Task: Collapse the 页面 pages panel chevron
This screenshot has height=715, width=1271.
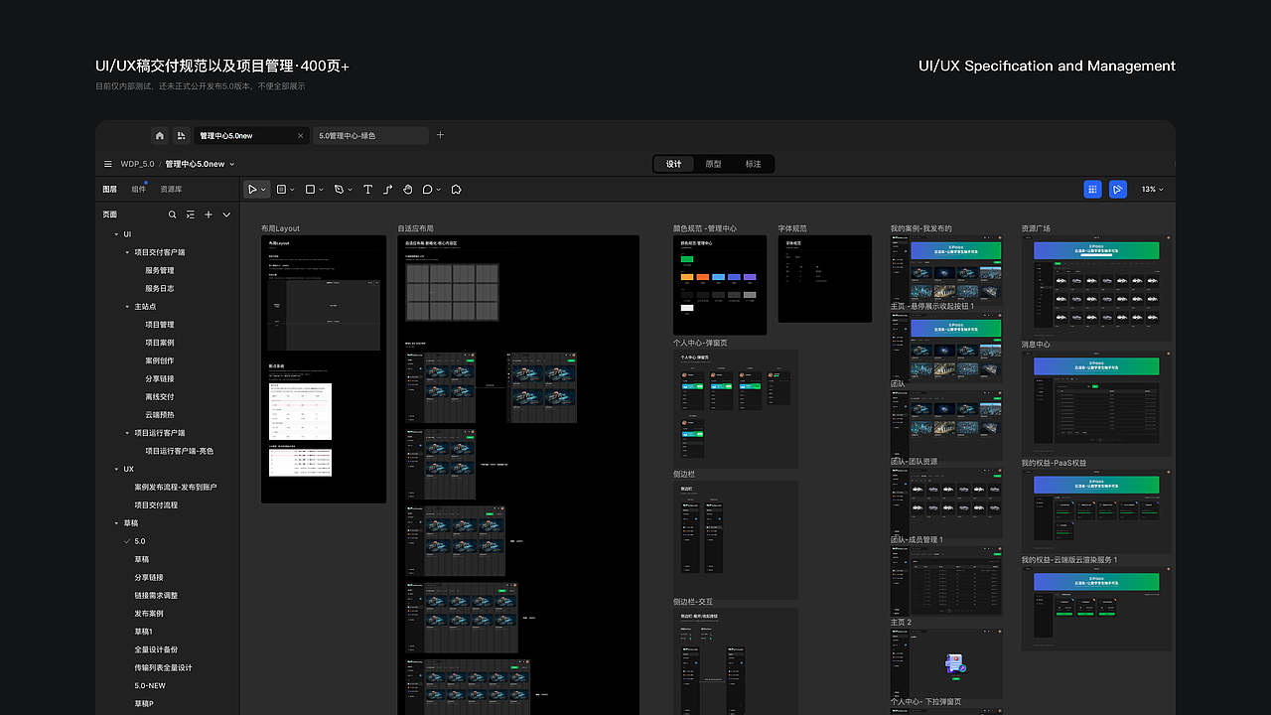Action: 226,214
